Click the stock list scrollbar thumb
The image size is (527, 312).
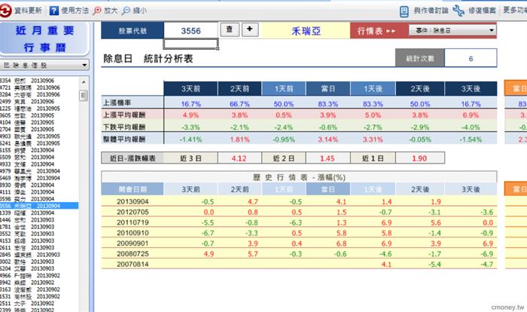84,96
